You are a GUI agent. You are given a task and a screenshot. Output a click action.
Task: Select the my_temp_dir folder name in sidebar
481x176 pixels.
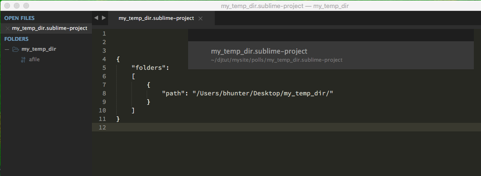pos(39,49)
